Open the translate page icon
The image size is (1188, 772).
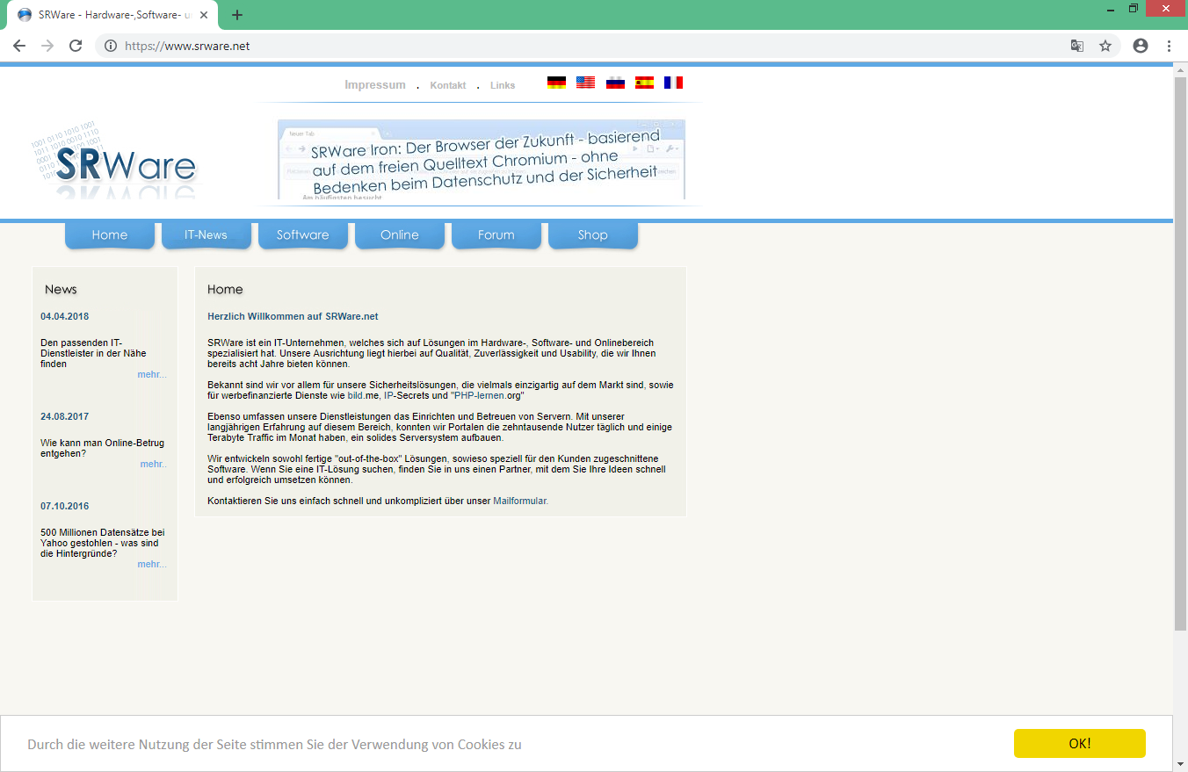coord(1076,46)
